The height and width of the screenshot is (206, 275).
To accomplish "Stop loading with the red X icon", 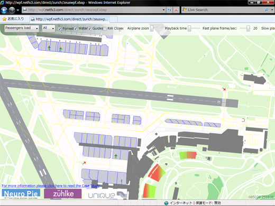I will [x=176, y=10].
